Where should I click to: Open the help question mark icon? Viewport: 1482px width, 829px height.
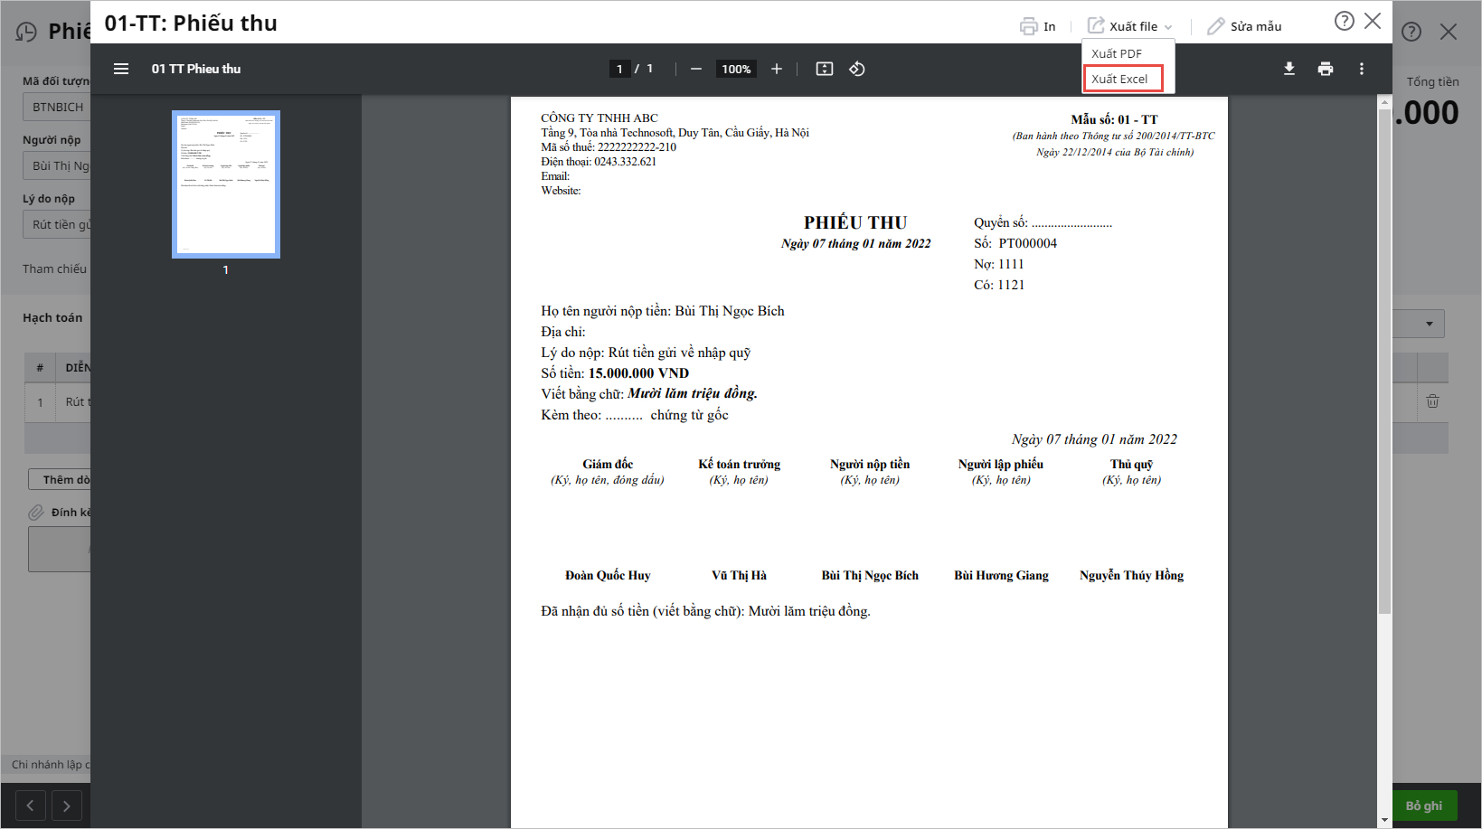[1344, 22]
